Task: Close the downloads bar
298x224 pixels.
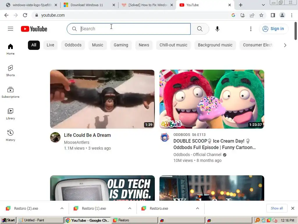Action: coord(293,208)
